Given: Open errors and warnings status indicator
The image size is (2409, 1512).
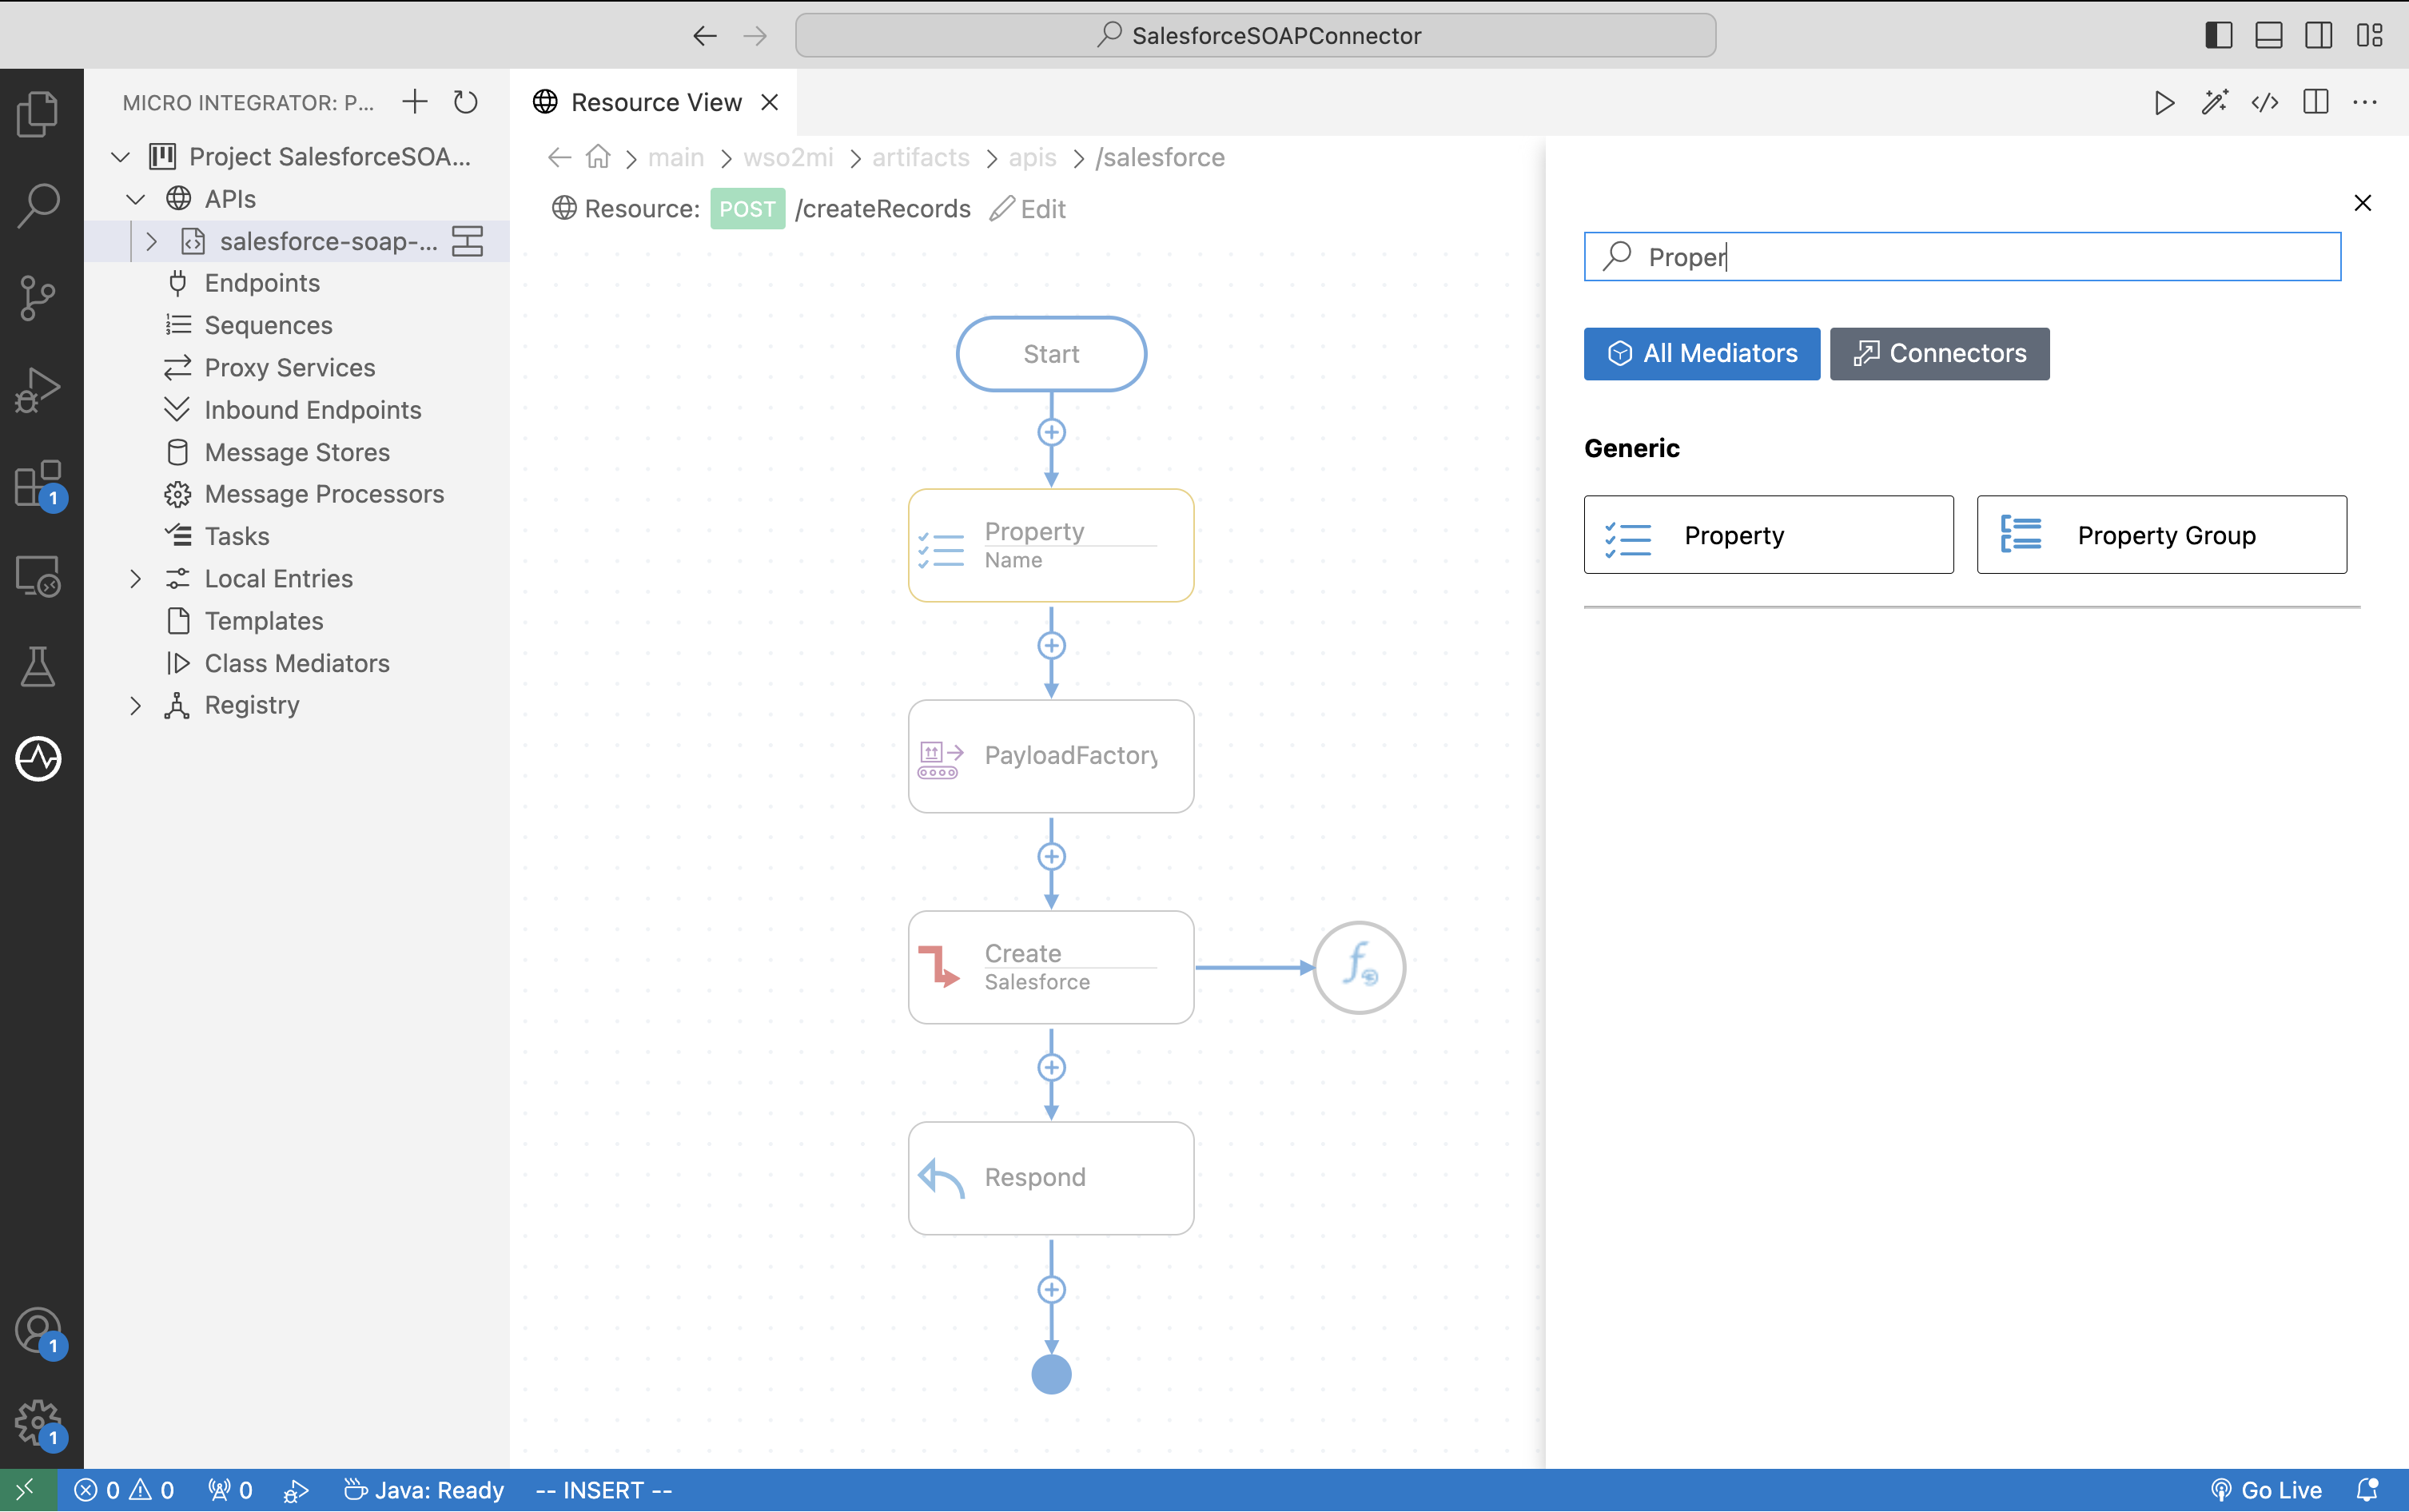Looking at the screenshot, I should pos(124,1490).
